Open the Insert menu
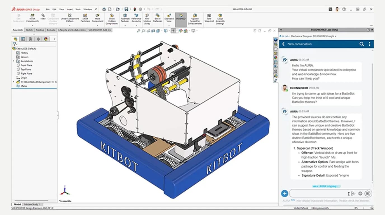The height and width of the screenshot is (215, 385). 70,9
